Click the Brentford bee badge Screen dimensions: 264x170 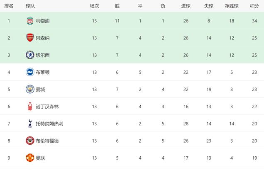pyautogui.click(x=30, y=141)
